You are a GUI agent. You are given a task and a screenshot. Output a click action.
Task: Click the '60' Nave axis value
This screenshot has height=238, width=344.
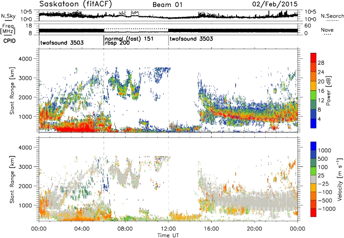click(307, 26)
